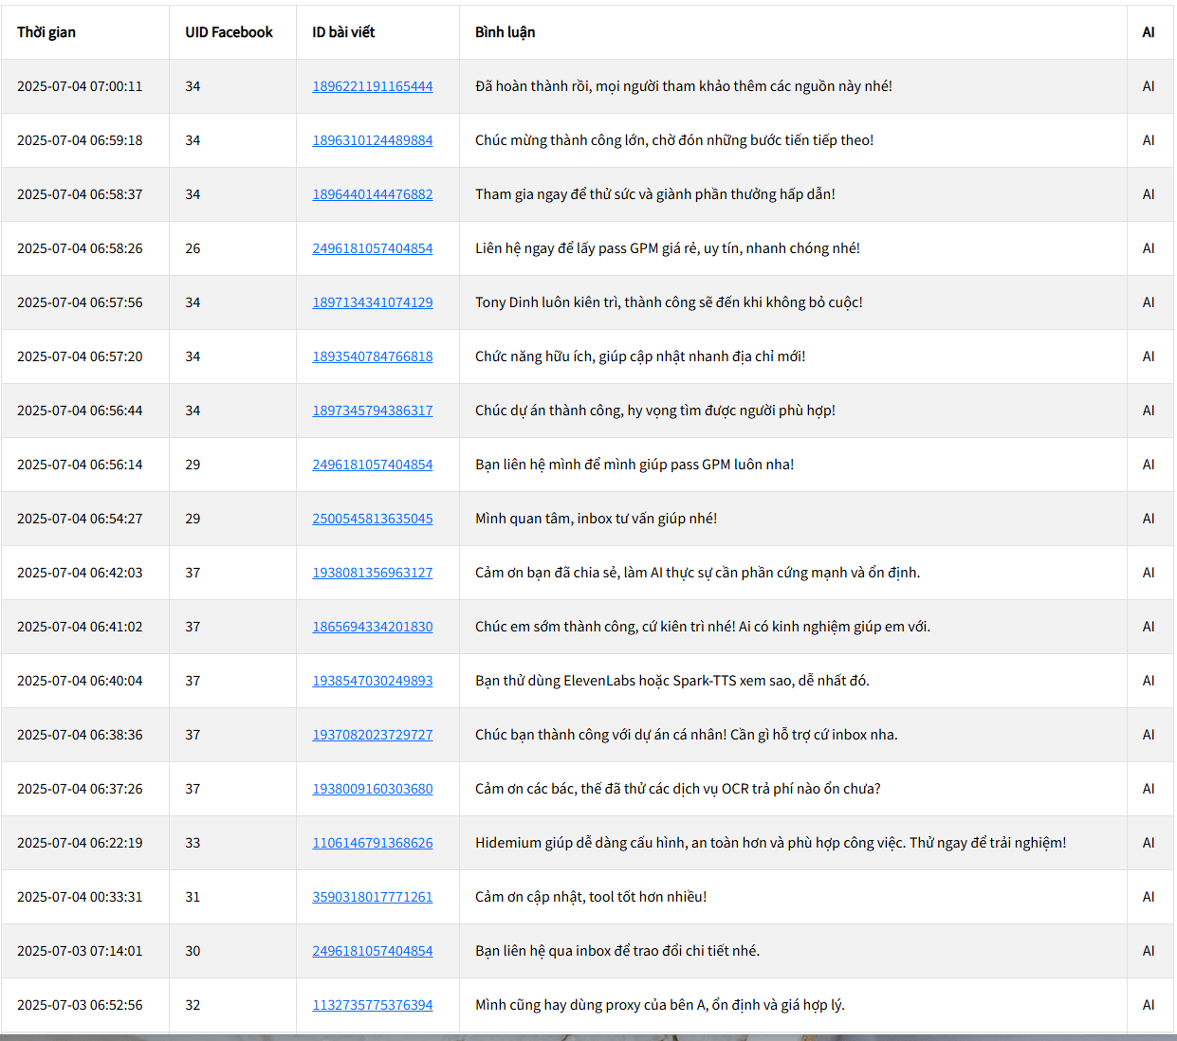1177x1041 pixels.
Task: Open post ID link 1896221191165444
Action: tap(373, 86)
